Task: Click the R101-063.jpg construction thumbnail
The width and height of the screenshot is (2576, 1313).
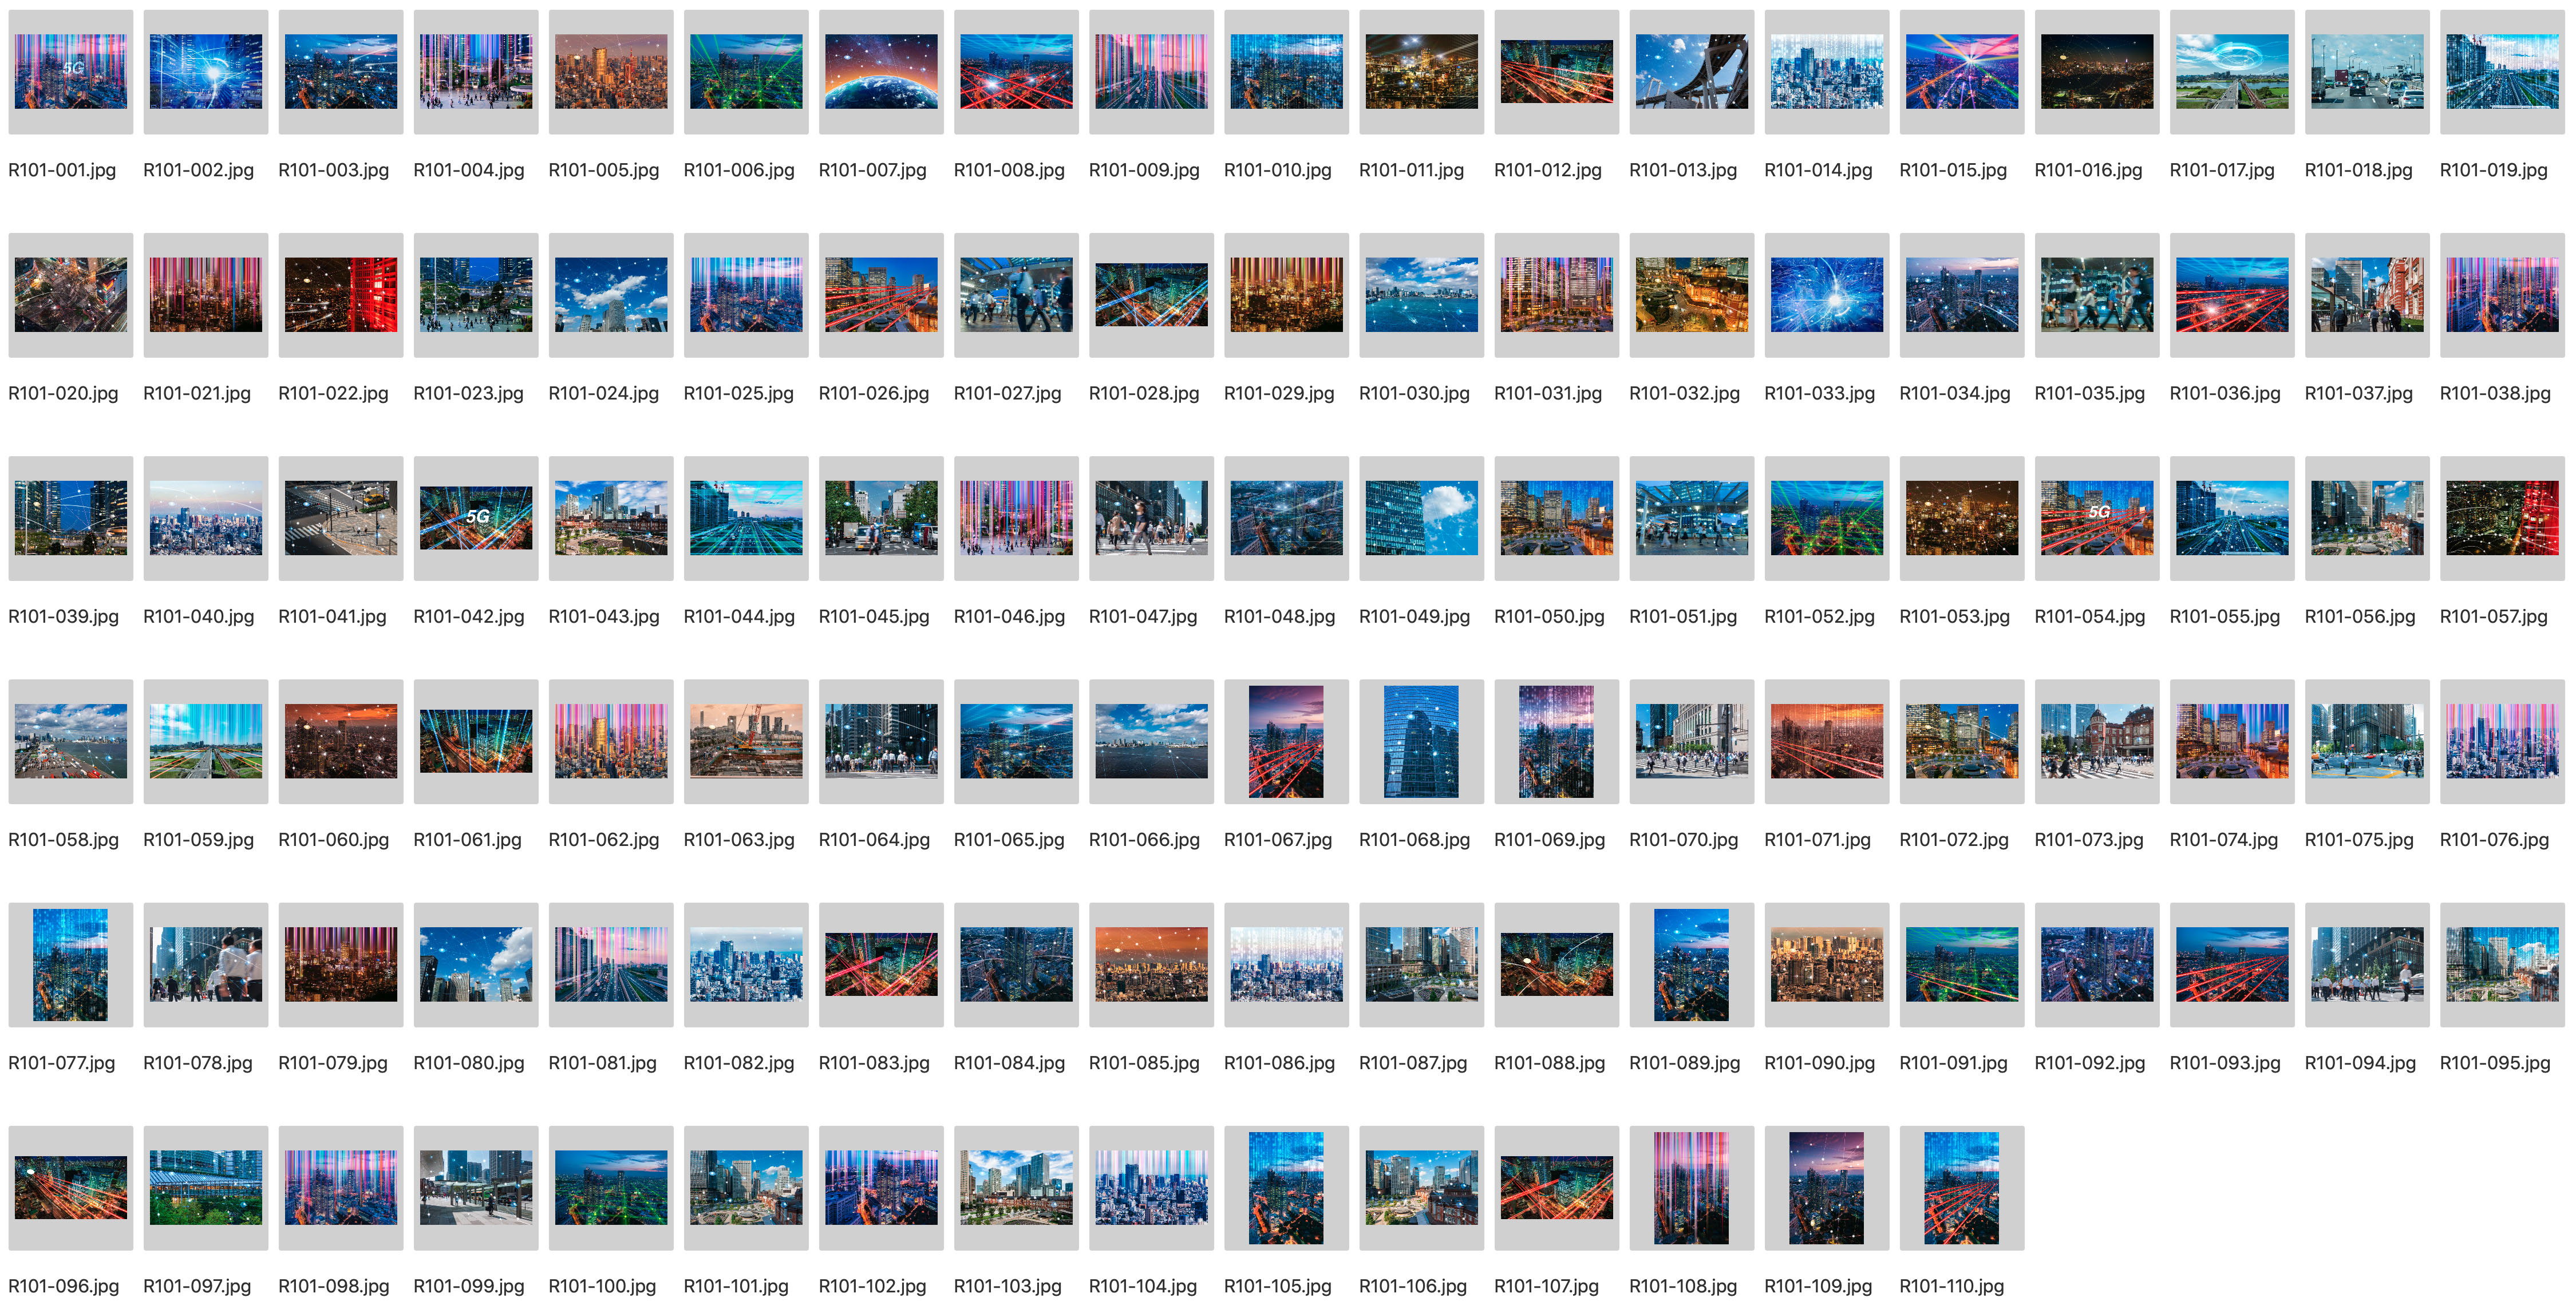Action: 746,741
